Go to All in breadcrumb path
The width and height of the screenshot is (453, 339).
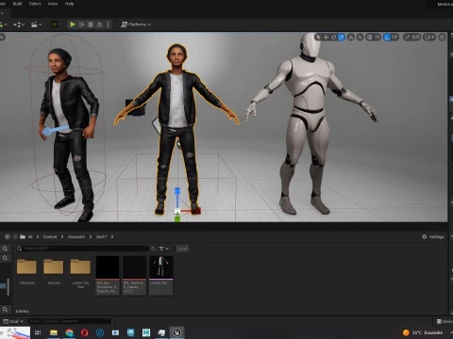click(x=30, y=236)
